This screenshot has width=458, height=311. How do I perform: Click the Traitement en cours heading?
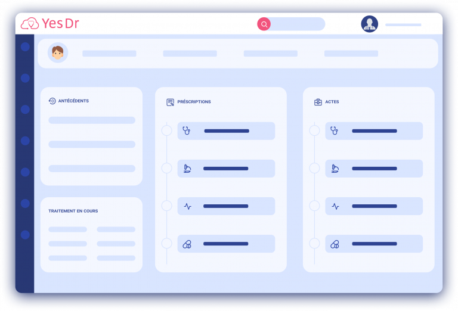[x=73, y=211]
